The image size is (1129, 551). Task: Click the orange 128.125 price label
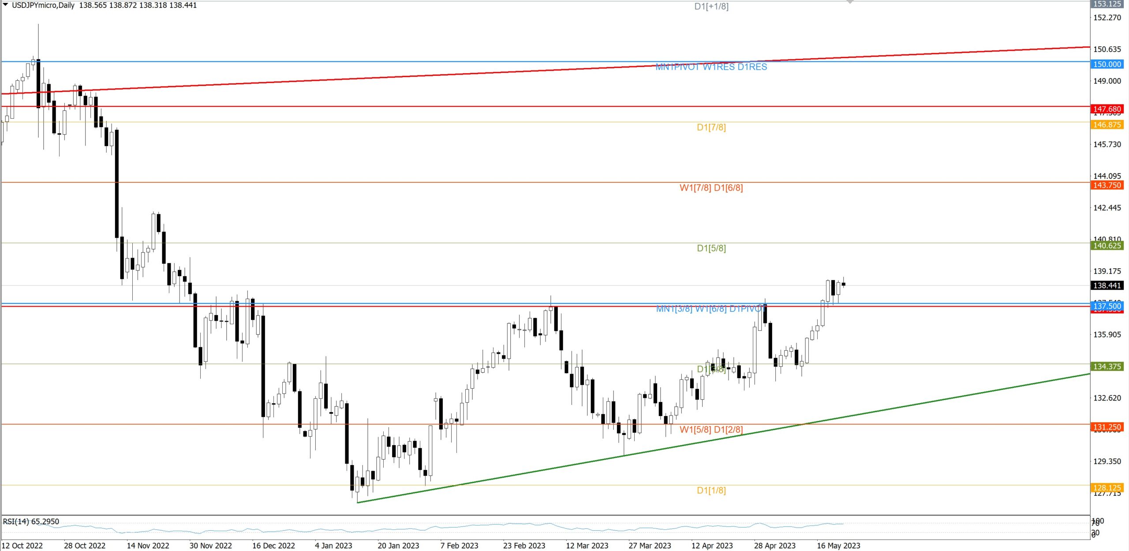1107,487
